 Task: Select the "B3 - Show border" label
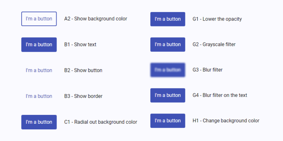click(83, 96)
